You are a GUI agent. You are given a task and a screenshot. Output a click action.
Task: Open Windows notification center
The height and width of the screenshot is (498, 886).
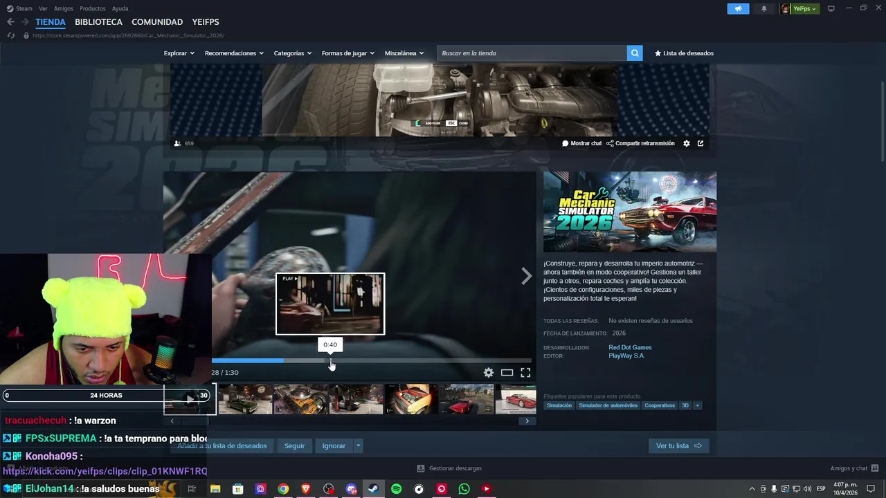(x=871, y=489)
